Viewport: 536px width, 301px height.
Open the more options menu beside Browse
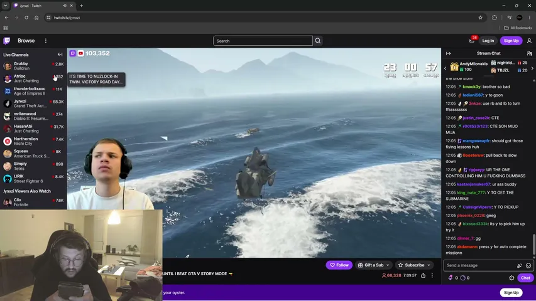[45, 41]
